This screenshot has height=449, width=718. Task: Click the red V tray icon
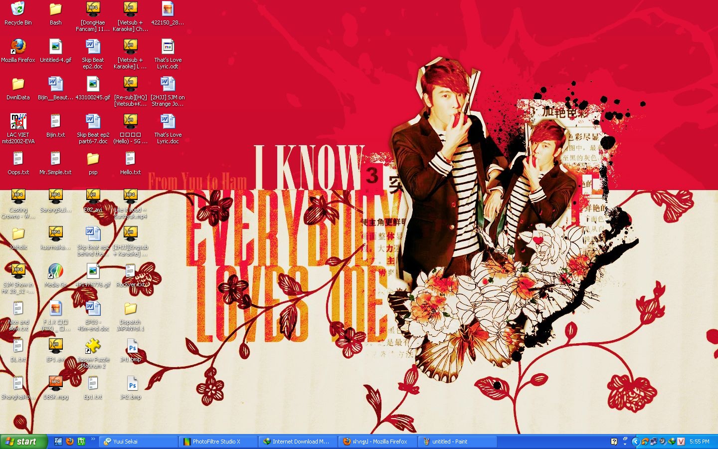coord(681,442)
